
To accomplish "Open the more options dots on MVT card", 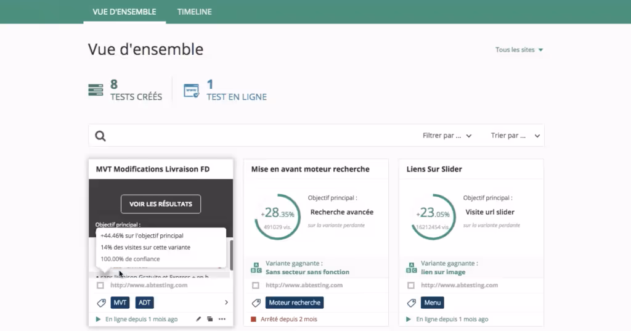I will [222, 319].
